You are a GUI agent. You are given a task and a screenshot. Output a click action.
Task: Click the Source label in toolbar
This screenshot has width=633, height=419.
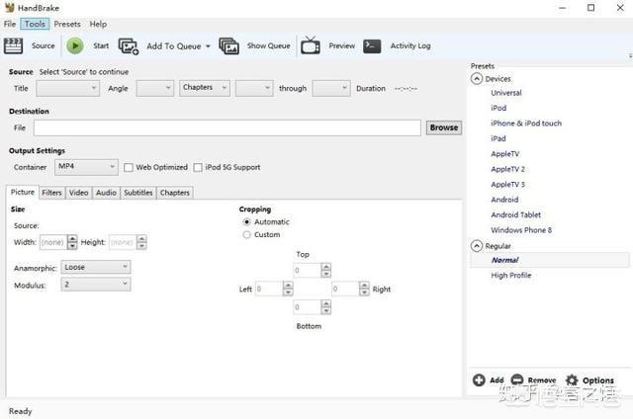(44, 46)
